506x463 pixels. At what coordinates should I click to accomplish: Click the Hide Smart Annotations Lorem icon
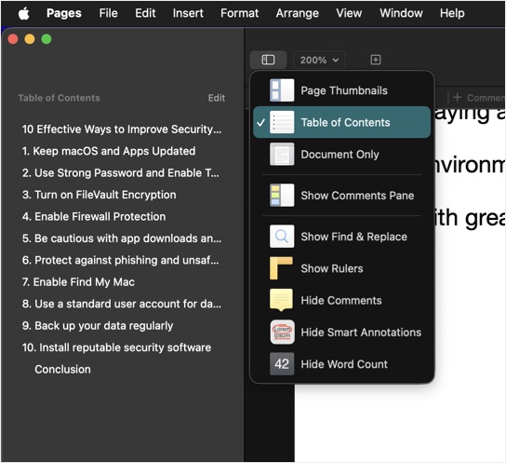[x=282, y=333]
